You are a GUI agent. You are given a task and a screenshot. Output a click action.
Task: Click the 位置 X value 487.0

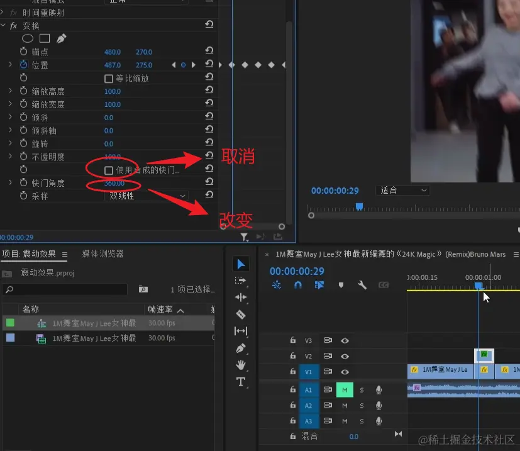click(113, 65)
